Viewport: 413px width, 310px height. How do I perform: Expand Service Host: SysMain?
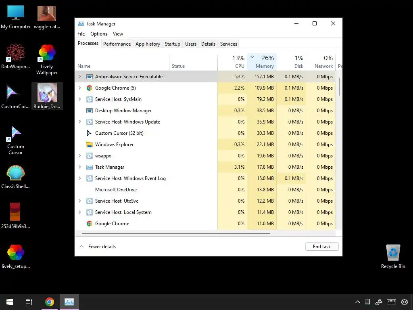pyautogui.click(x=80, y=99)
